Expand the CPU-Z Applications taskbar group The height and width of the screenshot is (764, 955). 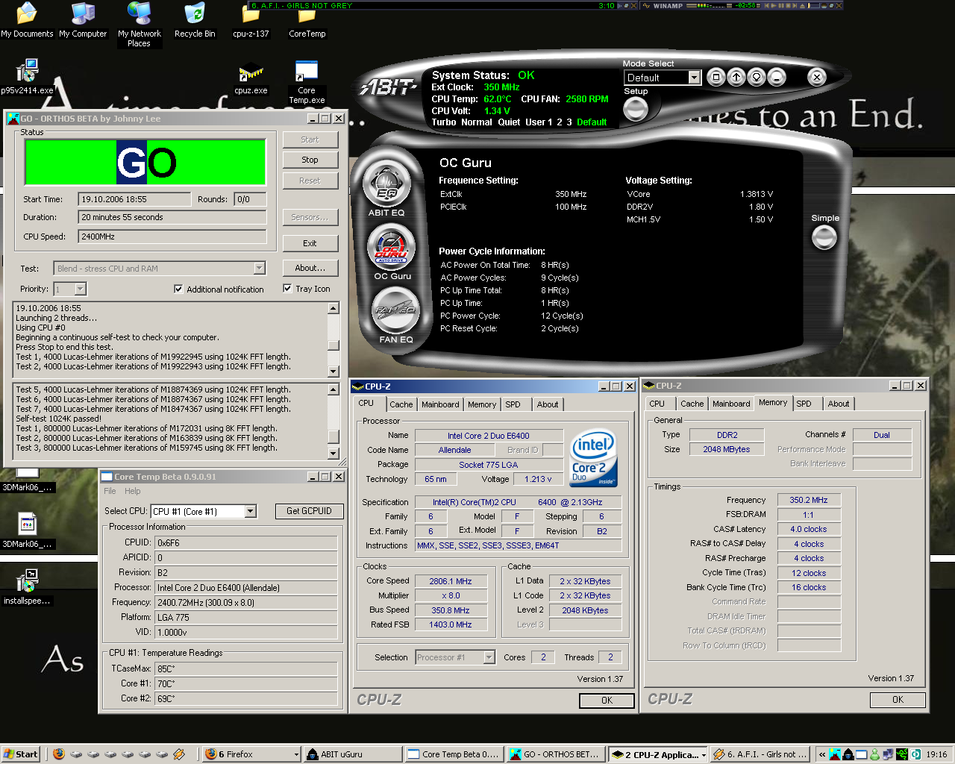(x=704, y=754)
